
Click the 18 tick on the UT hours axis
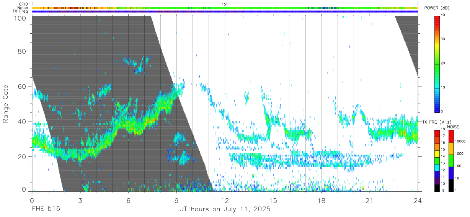321,201
